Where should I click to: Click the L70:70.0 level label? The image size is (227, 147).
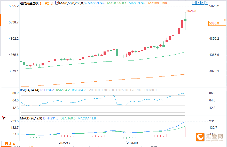tap(136, 90)
